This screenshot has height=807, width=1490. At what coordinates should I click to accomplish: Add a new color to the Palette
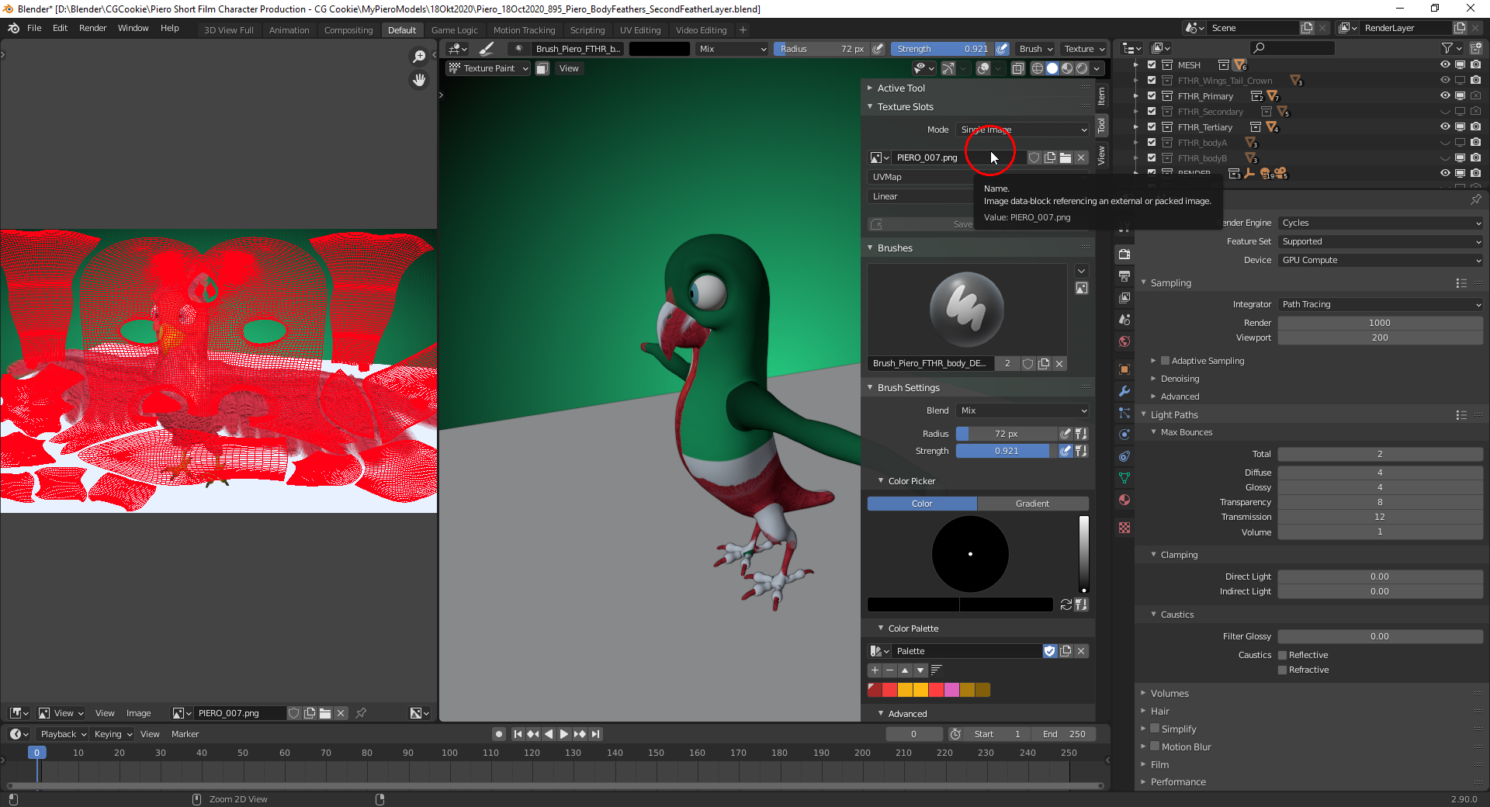tap(875, 670)
